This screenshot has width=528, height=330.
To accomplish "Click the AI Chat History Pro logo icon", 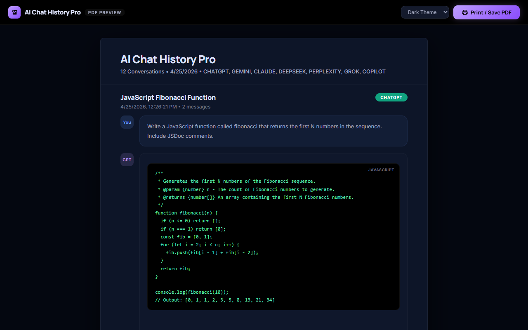I will pyautogui.click(x=14, y=12).
